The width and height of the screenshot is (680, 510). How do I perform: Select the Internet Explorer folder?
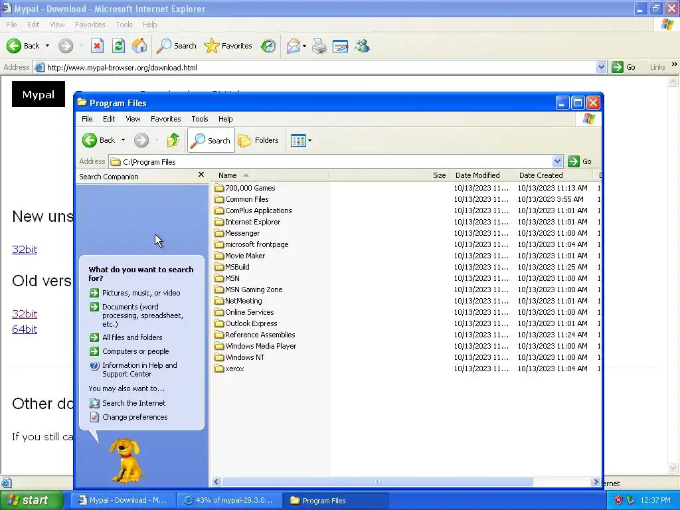[248, 222]
